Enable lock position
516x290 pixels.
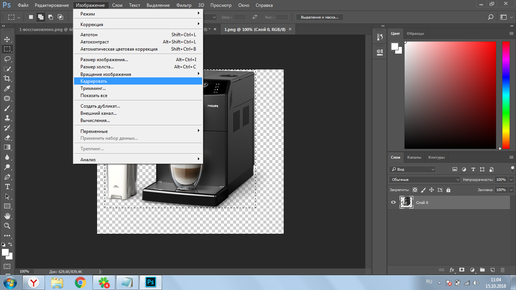coord(431,190)
